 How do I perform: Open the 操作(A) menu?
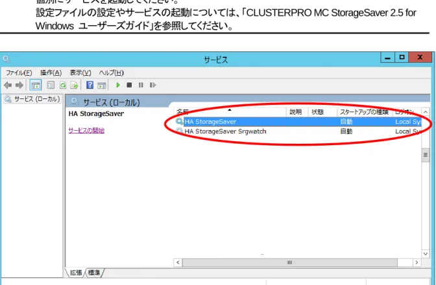(x=51, y=73)
